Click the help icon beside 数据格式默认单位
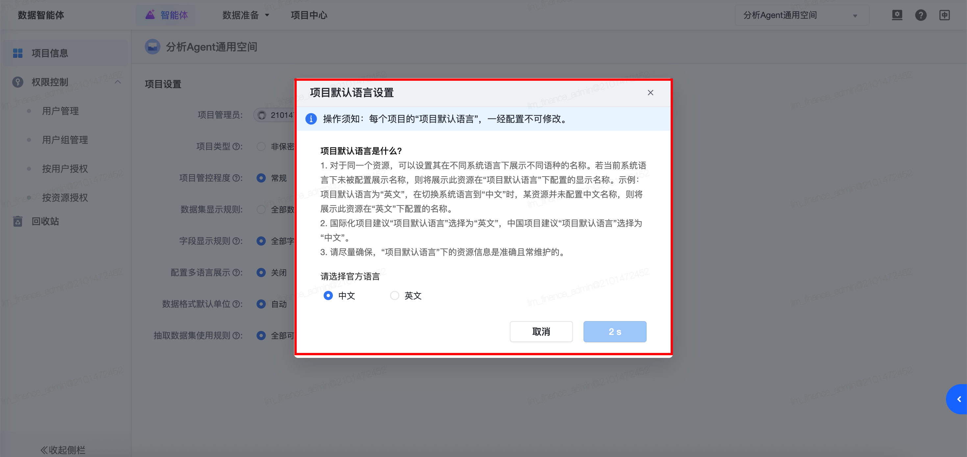The width and height of the screenshot is (967, 457). tap(237, 304)
